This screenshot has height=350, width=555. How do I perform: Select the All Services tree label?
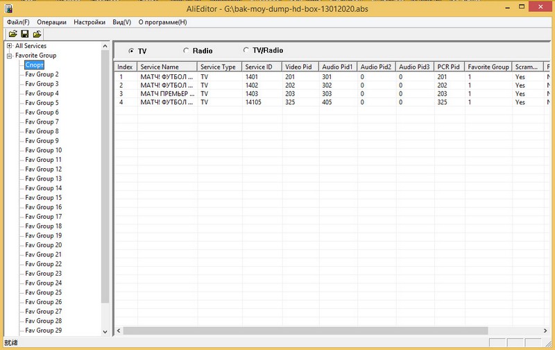click(x=31, y=46)
